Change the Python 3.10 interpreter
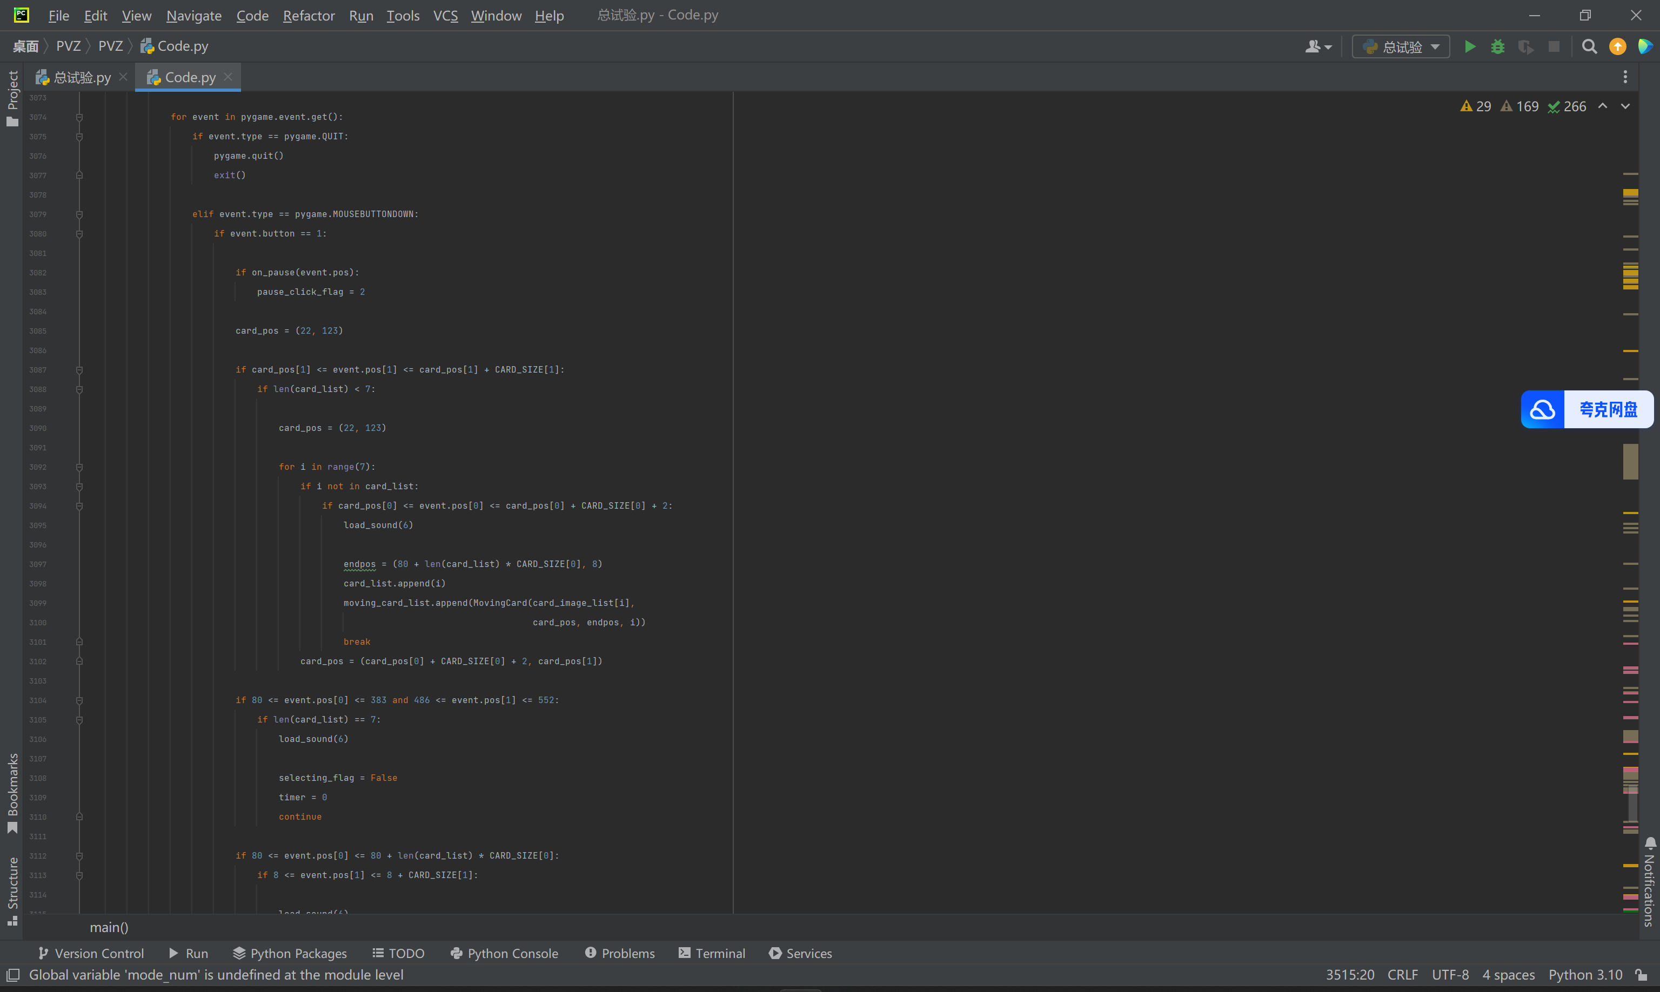 pyautogui.click(x=1585, y=975)
